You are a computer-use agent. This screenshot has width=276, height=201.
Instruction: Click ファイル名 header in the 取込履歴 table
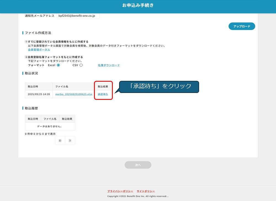tap(50, 119)
